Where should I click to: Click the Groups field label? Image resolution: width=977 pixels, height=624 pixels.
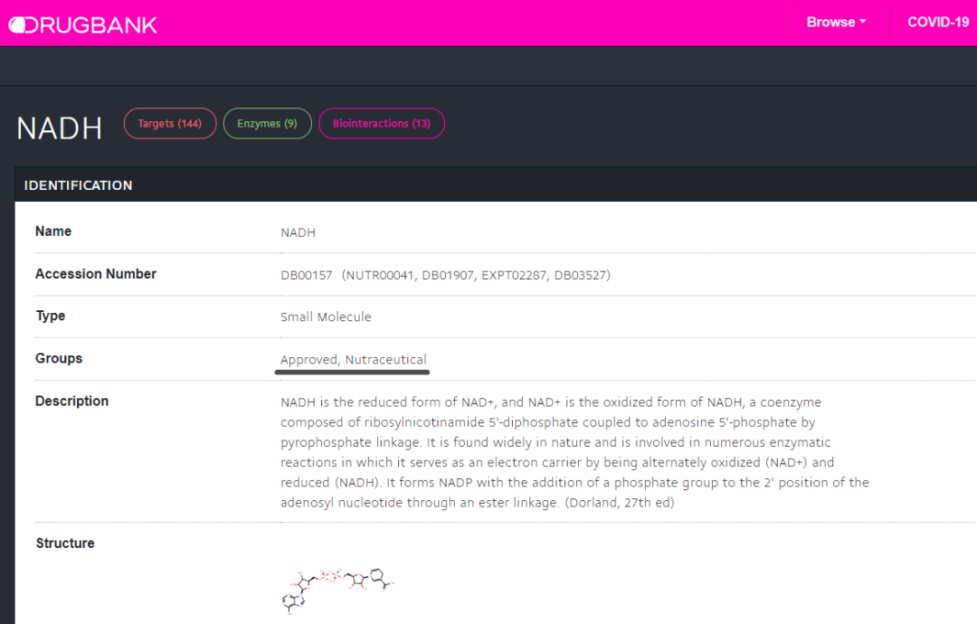[x=59, y=359]
